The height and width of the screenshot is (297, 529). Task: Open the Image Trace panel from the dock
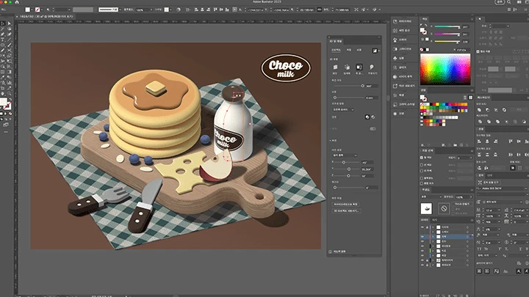pos(403,76)
